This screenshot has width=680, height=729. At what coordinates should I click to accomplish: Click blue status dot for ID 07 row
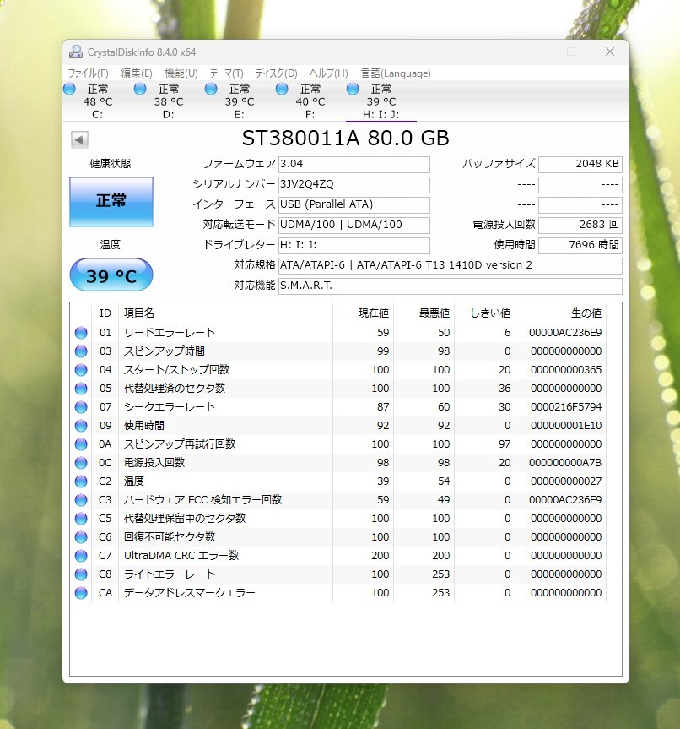[x=81, y=407]
